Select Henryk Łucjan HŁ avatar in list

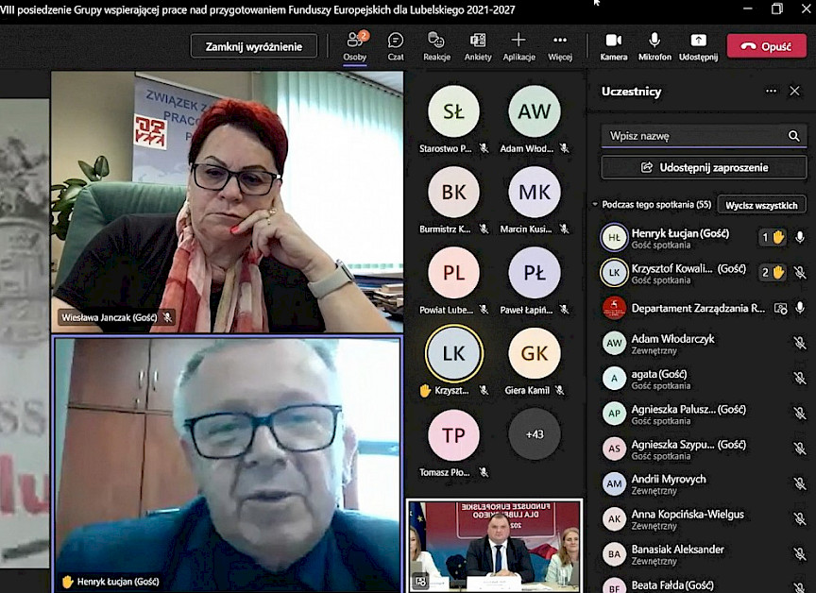(x=614, y=238)
